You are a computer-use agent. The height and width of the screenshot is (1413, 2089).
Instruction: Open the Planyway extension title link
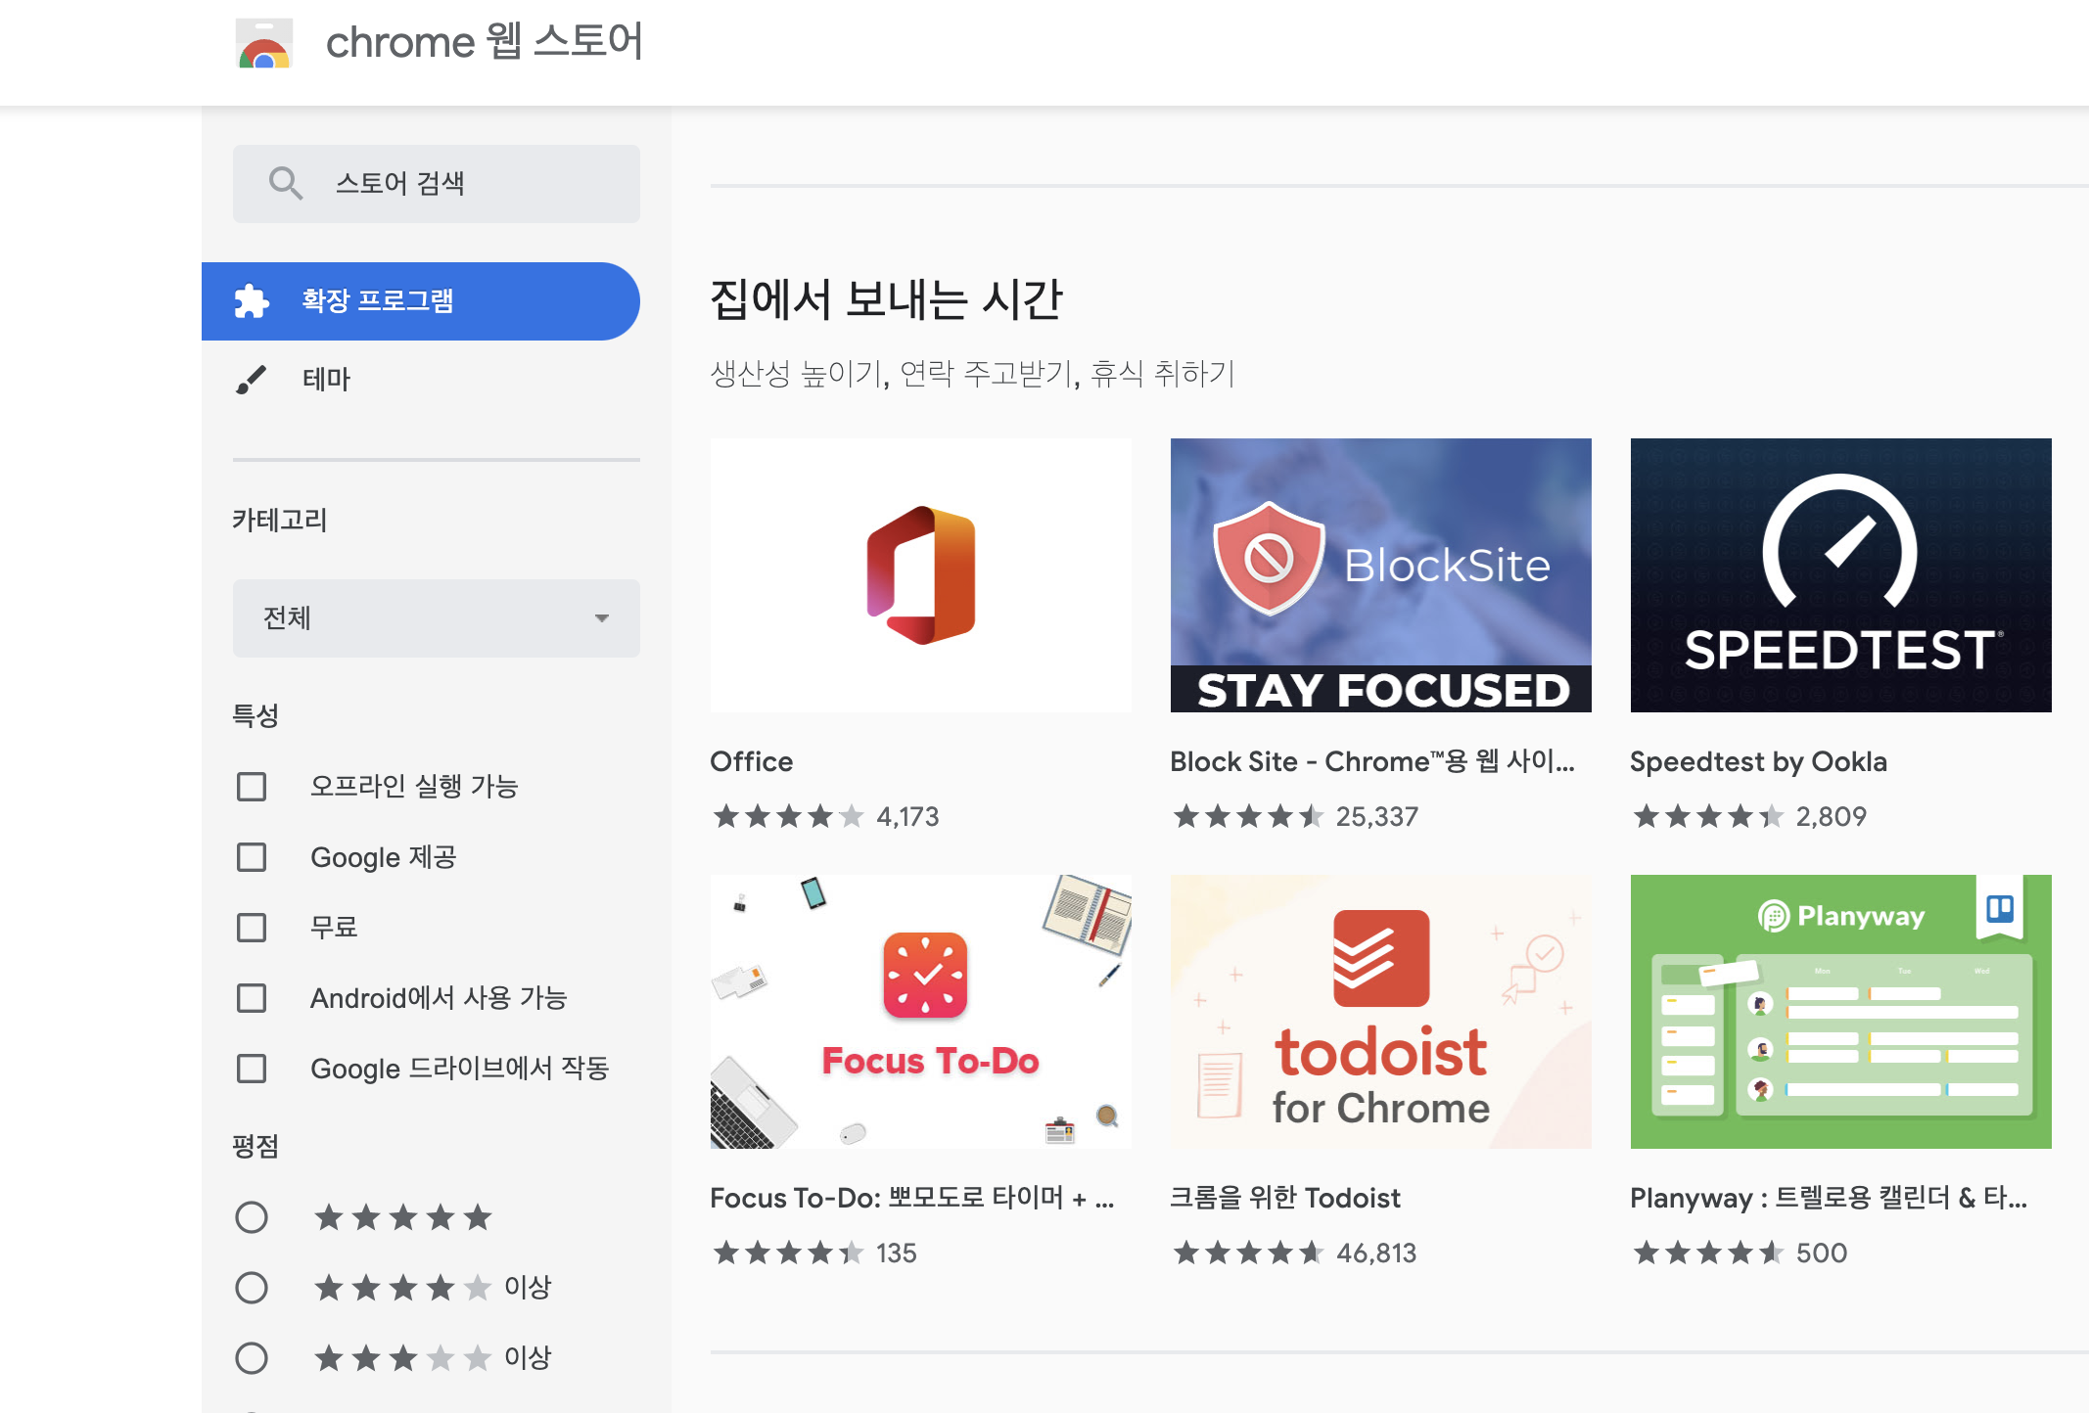pos(1828,1198)
